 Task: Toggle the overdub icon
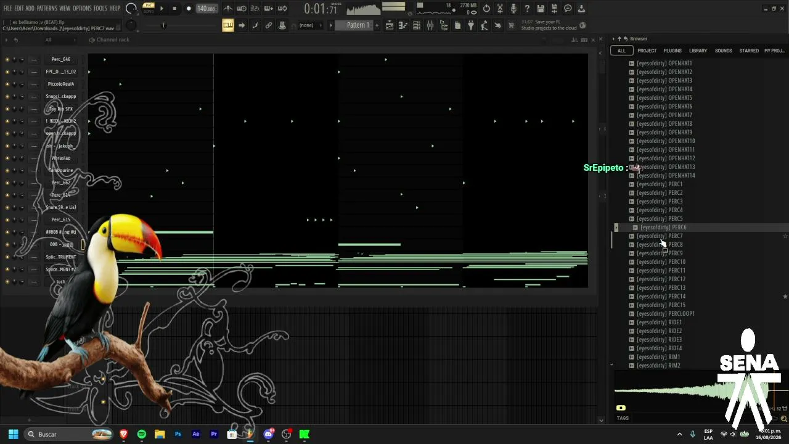269,9
